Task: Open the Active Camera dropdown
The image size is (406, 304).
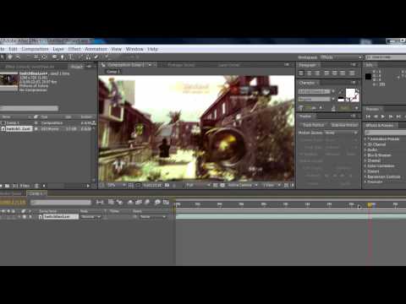Action: [x=243, y=185]
